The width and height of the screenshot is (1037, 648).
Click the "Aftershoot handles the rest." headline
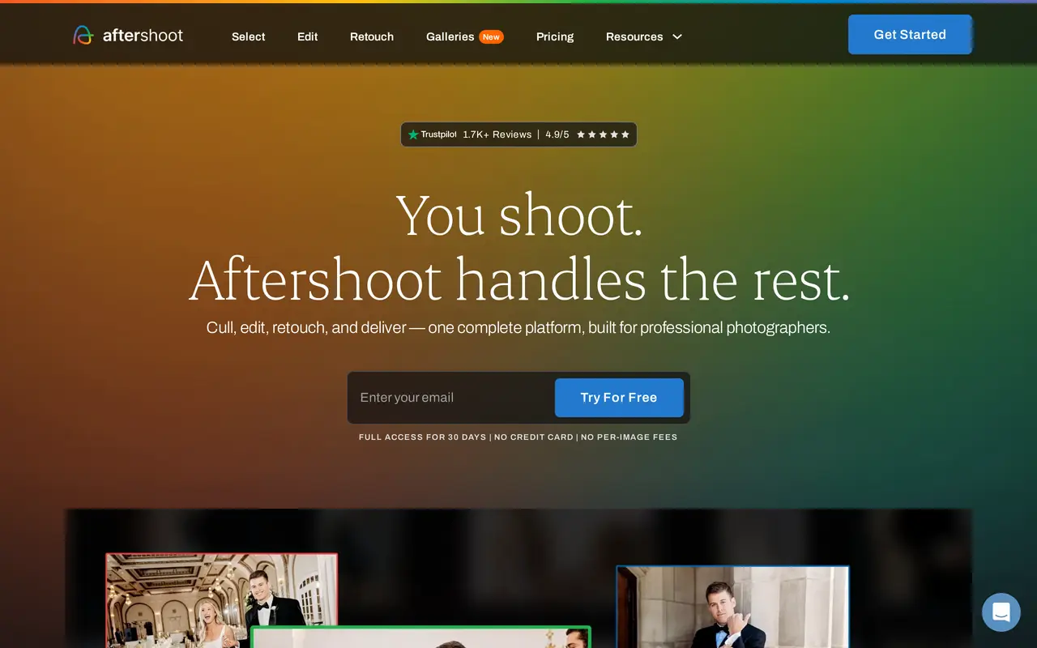point(519,279)
